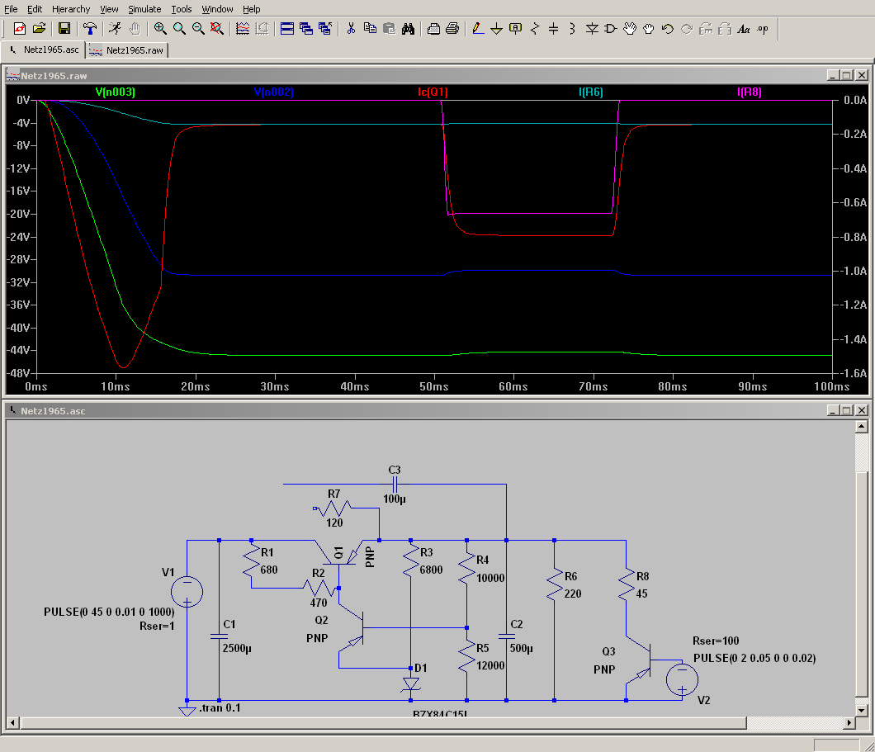Click the '50ms' time axis label
The image size is (875, 752).
click(x=434, y=386)
